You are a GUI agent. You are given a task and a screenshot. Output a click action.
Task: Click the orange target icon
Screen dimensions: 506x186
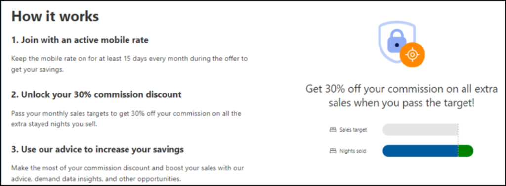click(x=412, y=55)
